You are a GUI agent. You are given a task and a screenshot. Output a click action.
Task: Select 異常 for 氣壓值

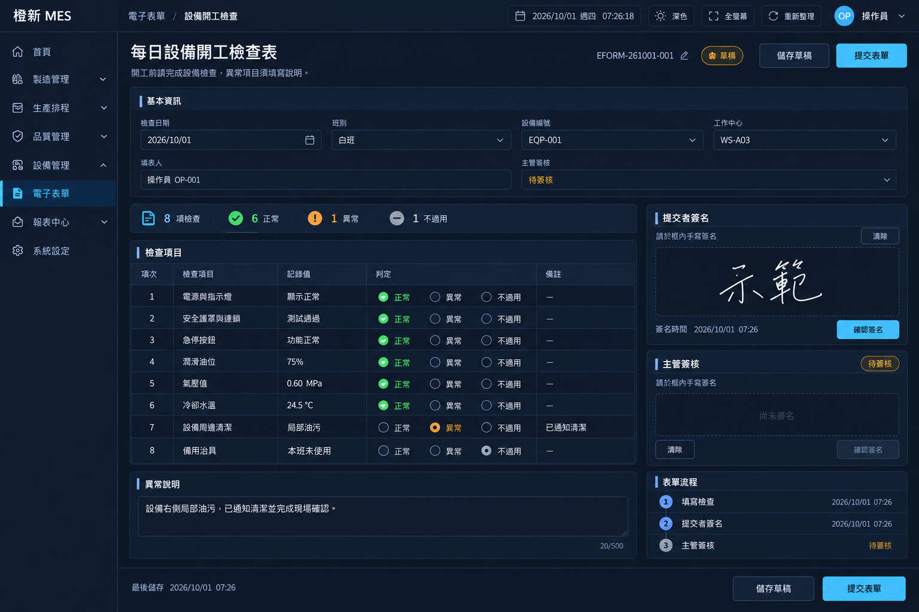coord(435,384)
